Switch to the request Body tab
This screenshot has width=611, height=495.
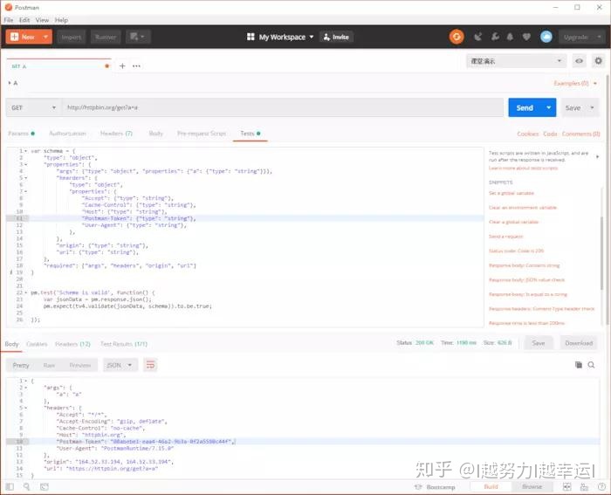coord(156,134)
